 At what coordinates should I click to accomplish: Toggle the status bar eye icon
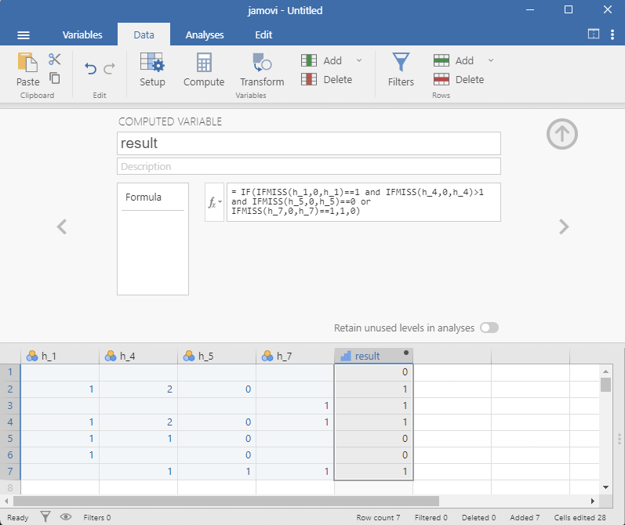pyautogui.click(x=66, y=517)
